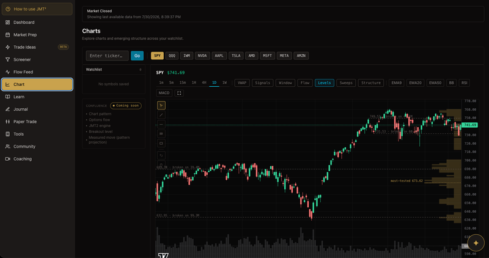Click the '$741.69' SPY price text
489x258 pixels.
176,73
